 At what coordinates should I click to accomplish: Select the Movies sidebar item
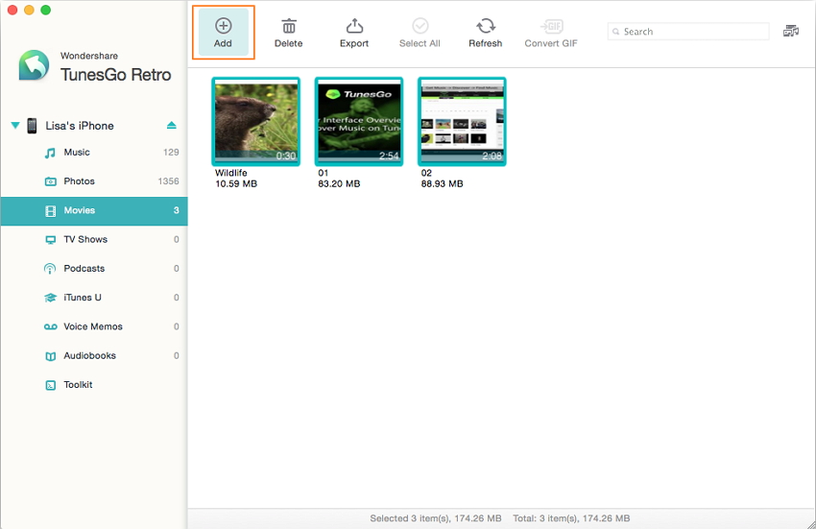tap(79, 210)
